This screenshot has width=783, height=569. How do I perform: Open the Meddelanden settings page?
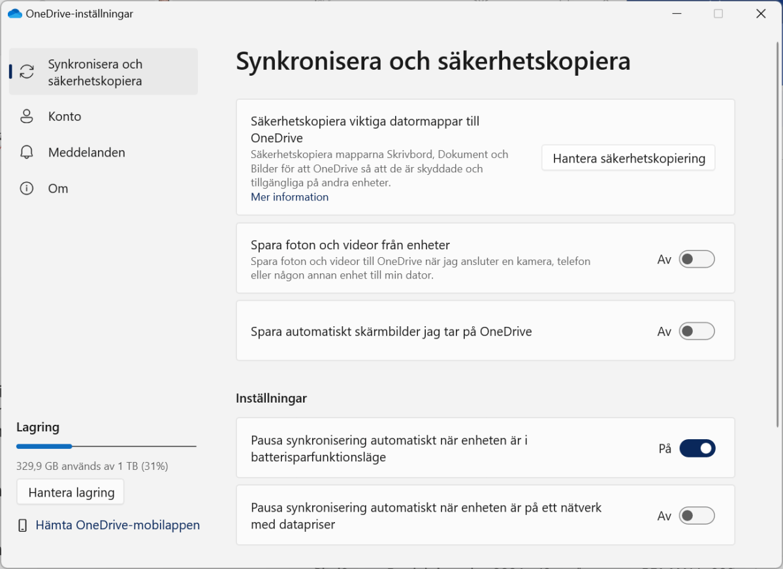click(86, 152)
